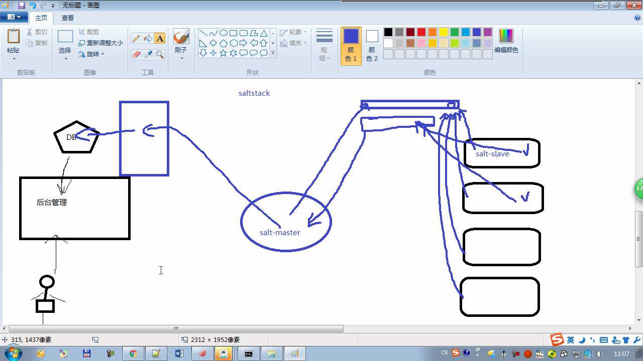Click the Copy (复制) button
Viewport: 643px width, 361px height.
(x=37, y=43)
